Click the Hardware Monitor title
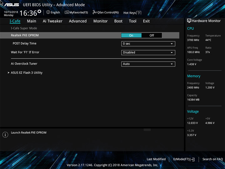The width and height of the screenshot is (225, 169). [206, 21]
